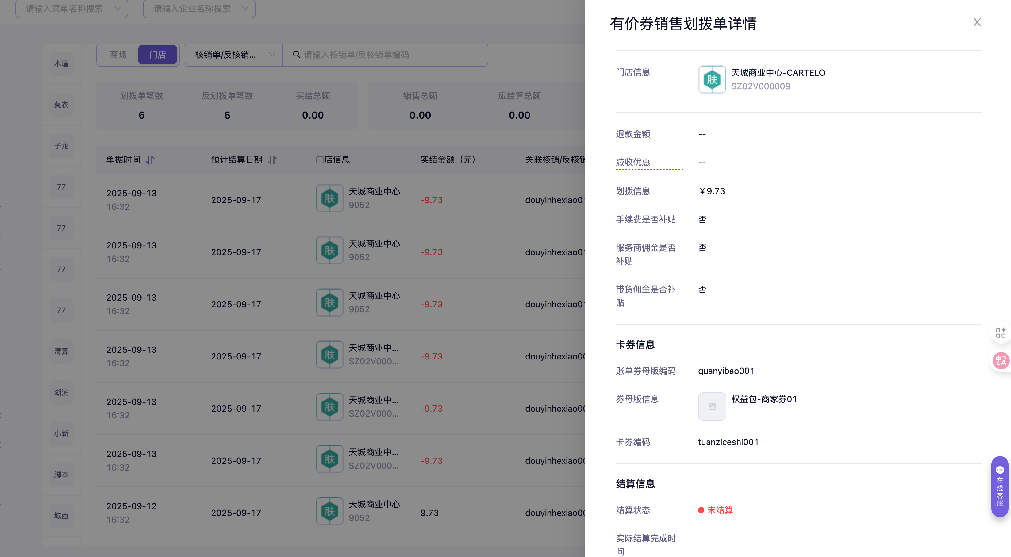Click the 权益包-商家券01 image placeholder thumbnail

[712, 406]
